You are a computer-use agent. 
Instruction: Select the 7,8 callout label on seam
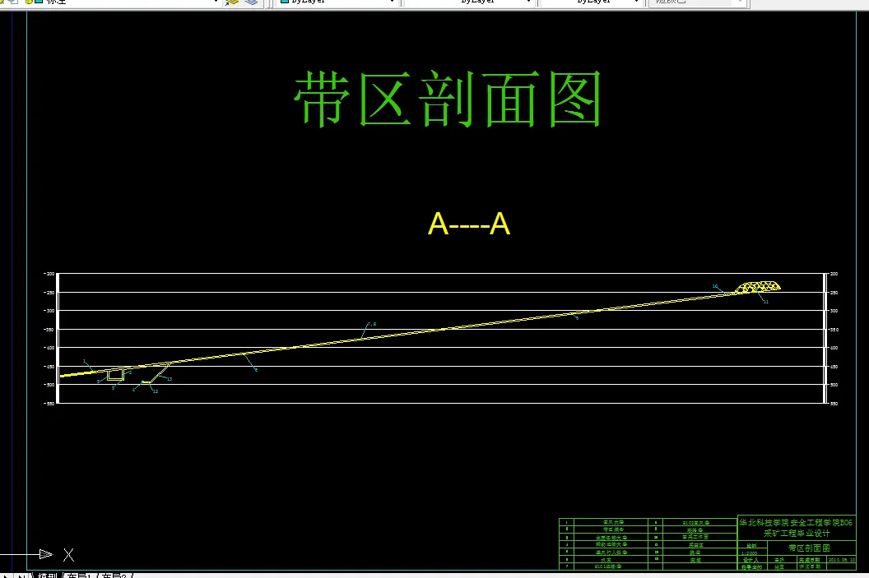(x=372, y=324)
